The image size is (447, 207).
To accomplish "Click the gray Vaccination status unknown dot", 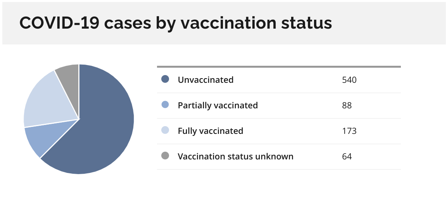I will (x=165, y=156).
